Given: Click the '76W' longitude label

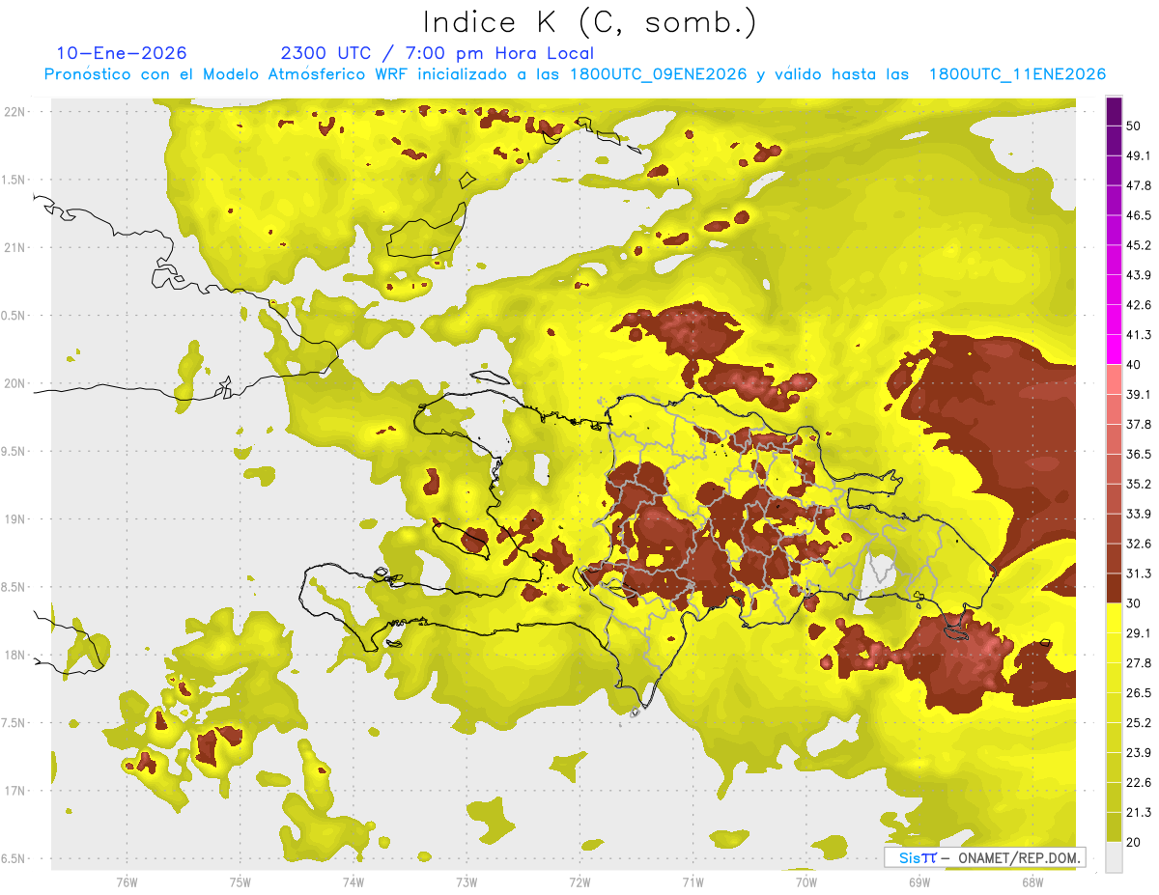Looking at the screenshot, I should click(127, 881).
